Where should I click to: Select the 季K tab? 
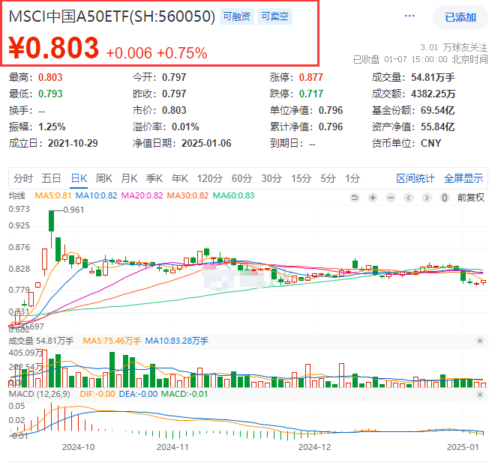click(x=154, y=178)
